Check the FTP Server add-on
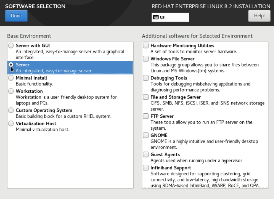The image size is (274, 199). [x=146, y=116]
